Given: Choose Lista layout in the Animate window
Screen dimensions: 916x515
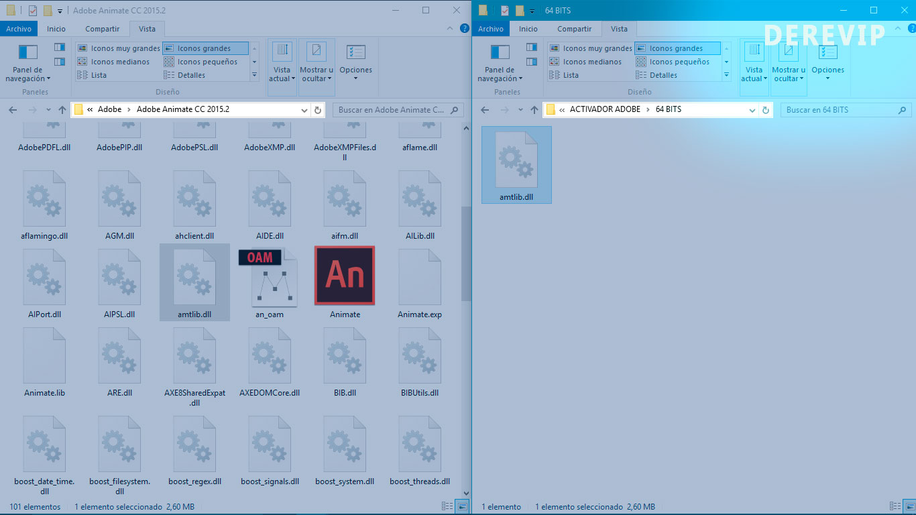Looking at the screenshot, I should point(92,75).
